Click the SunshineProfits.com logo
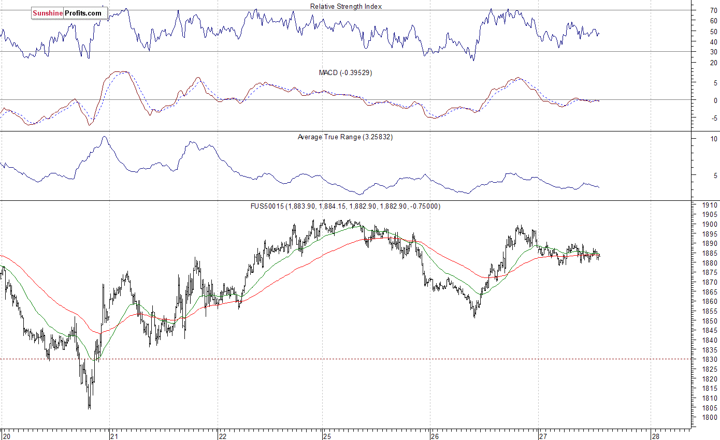 point(69,13)
